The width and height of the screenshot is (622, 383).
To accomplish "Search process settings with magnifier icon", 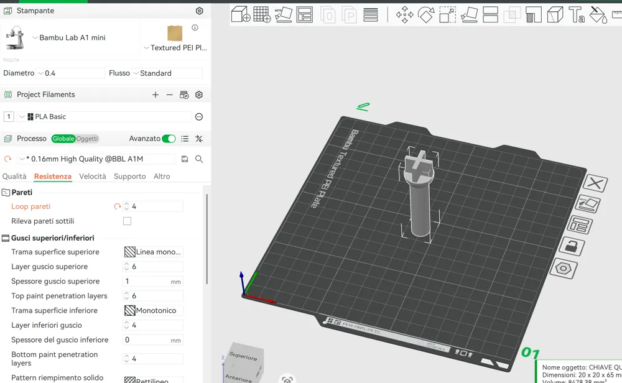I will 199,159.
